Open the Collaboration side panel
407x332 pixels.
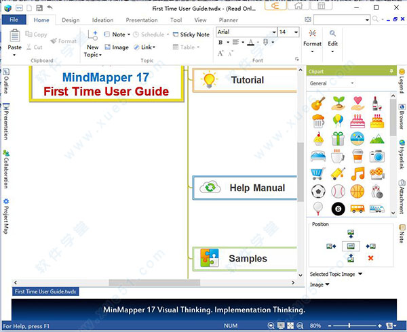click(6, 169)
